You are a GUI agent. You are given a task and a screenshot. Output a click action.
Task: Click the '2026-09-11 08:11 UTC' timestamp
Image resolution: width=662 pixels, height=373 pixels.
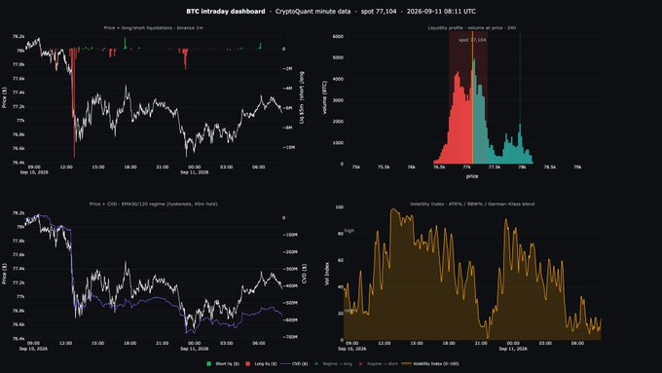tap(441, 12)
